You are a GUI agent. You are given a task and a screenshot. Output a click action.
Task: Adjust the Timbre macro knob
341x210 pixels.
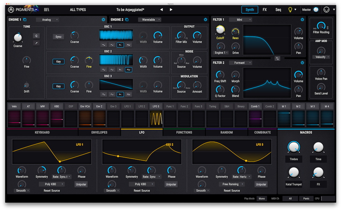point(294,147)
